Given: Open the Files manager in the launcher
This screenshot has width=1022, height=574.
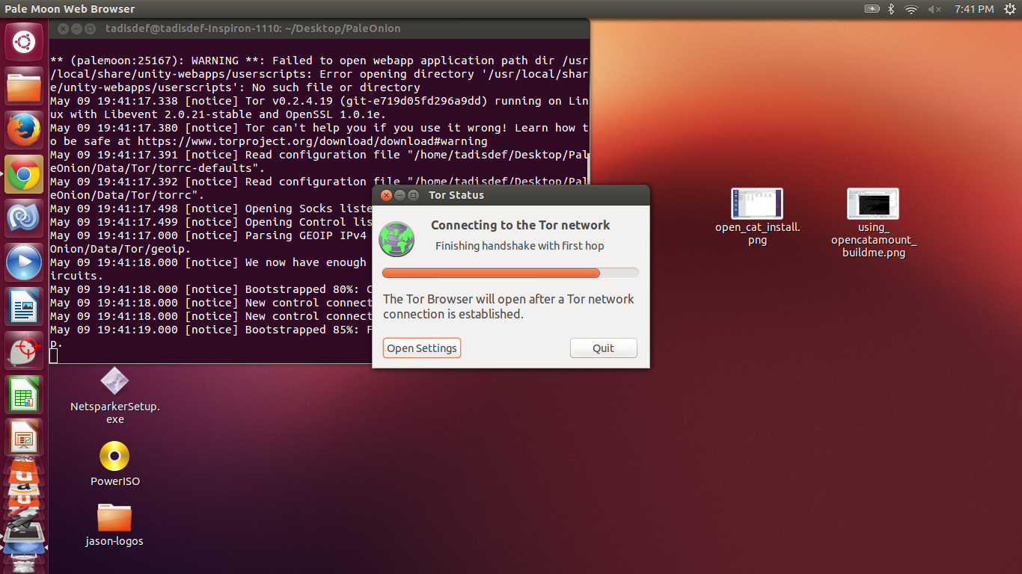Looking at the screenshot, I should pyautogui.click(x=24, y=87).
